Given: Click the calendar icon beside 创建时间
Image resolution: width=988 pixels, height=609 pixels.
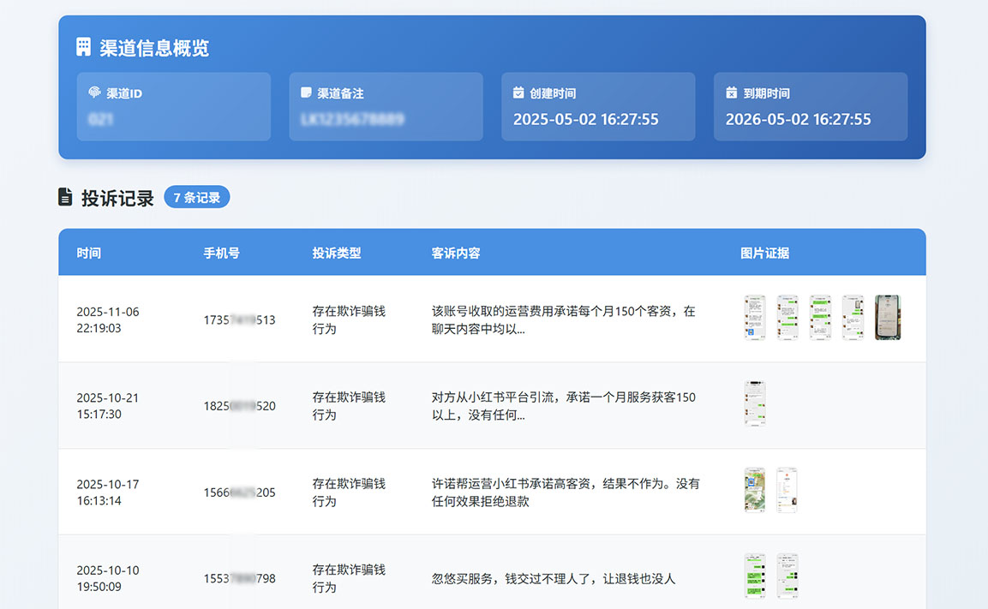Looking at the screenshot, I should [518, 93].
